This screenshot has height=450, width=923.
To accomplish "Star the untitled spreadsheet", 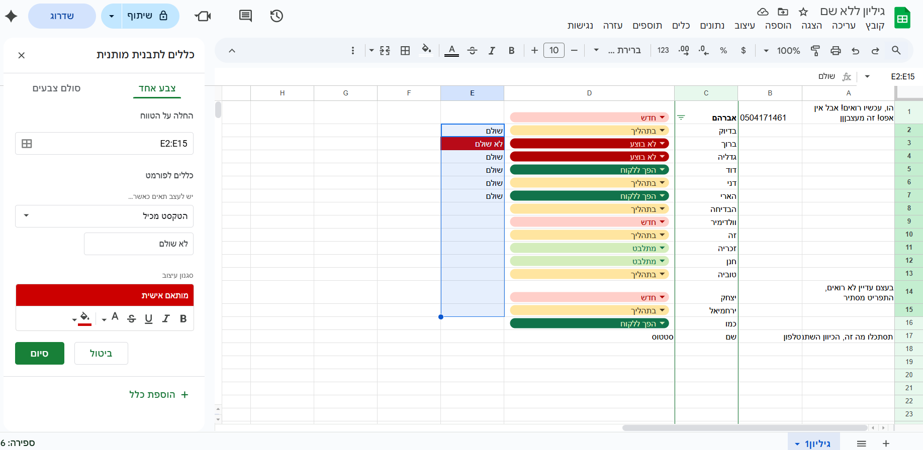I will tap(803, 12).
